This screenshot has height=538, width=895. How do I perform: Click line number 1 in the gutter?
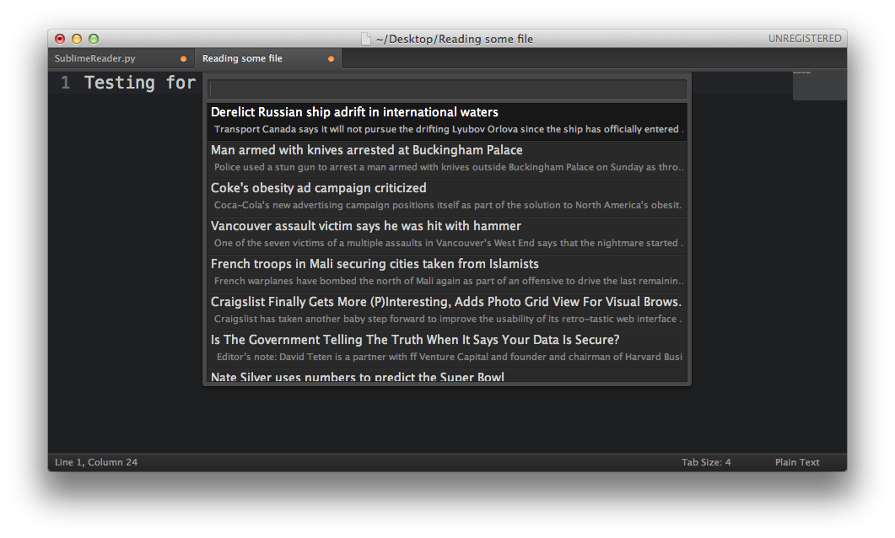coord(66,83)
